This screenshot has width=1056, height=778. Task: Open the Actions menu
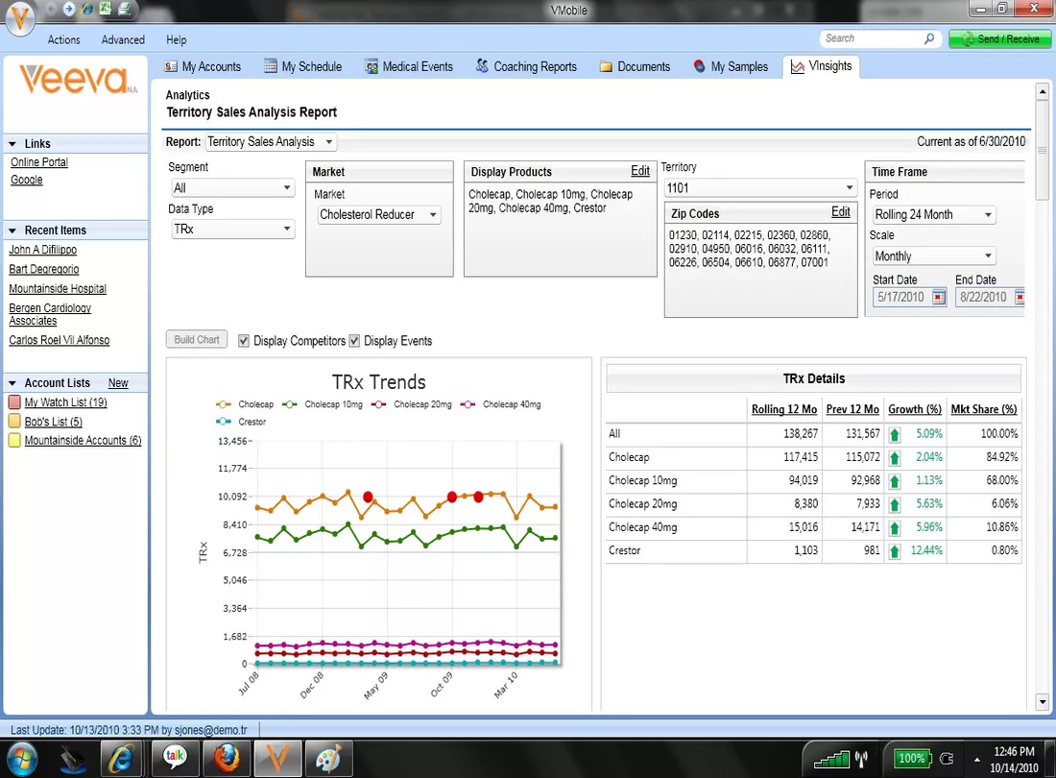pos(64,40)
